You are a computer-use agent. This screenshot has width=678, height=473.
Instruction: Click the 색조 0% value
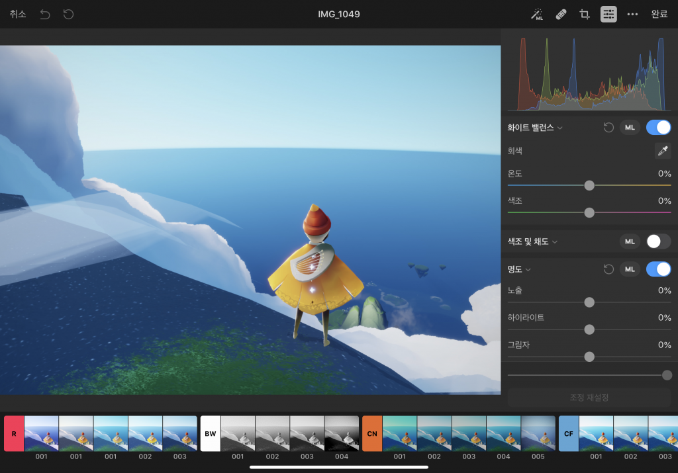point(665,201)
